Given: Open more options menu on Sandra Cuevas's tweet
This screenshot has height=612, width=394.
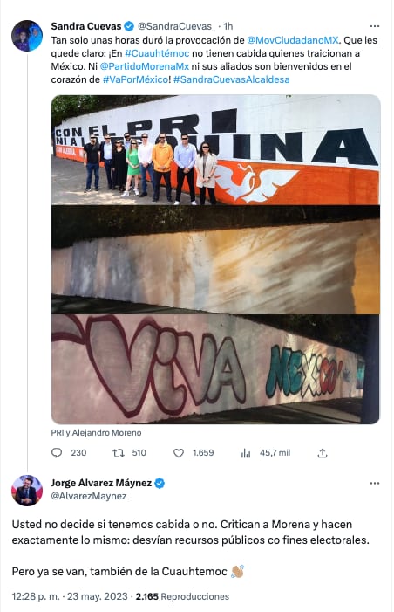Looking at the screenshot, I should (x=375, y=26).
